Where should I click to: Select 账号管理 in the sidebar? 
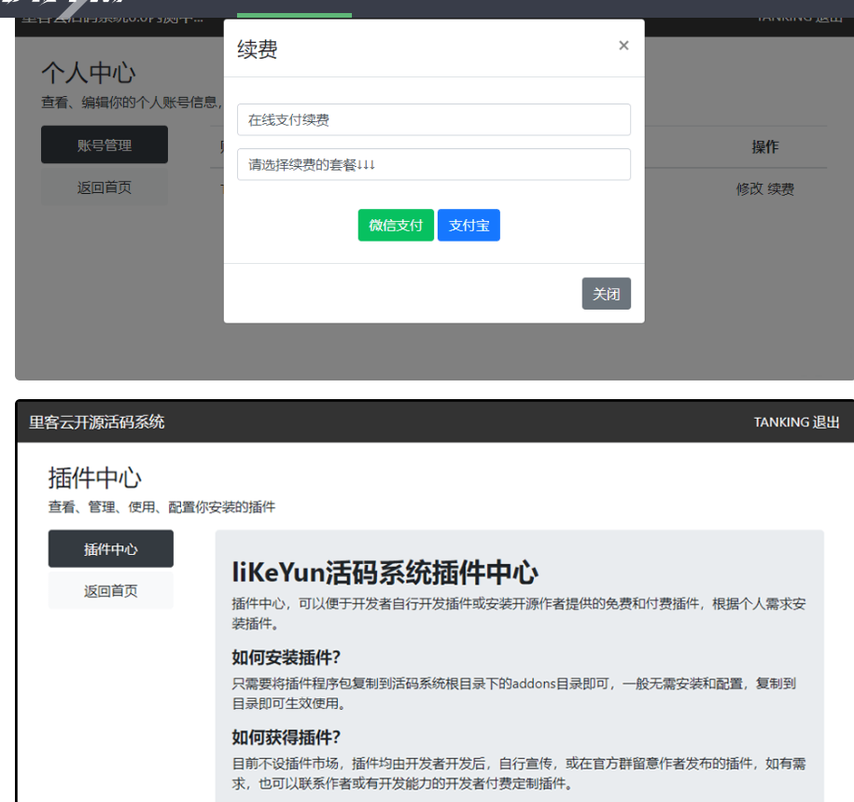point(104,145)
